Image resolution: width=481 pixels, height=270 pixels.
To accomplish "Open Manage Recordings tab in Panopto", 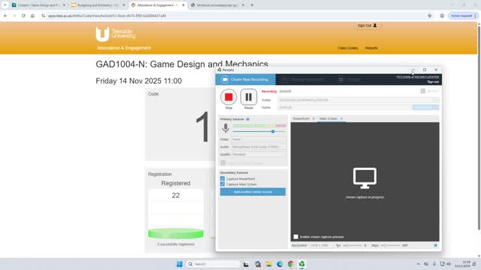I will click(x=303, y=79).
